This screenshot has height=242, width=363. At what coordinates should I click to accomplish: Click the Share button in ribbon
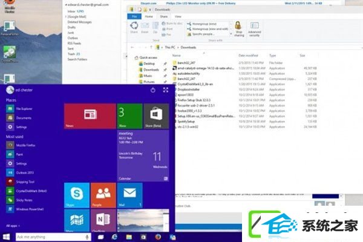pos(134,27)
